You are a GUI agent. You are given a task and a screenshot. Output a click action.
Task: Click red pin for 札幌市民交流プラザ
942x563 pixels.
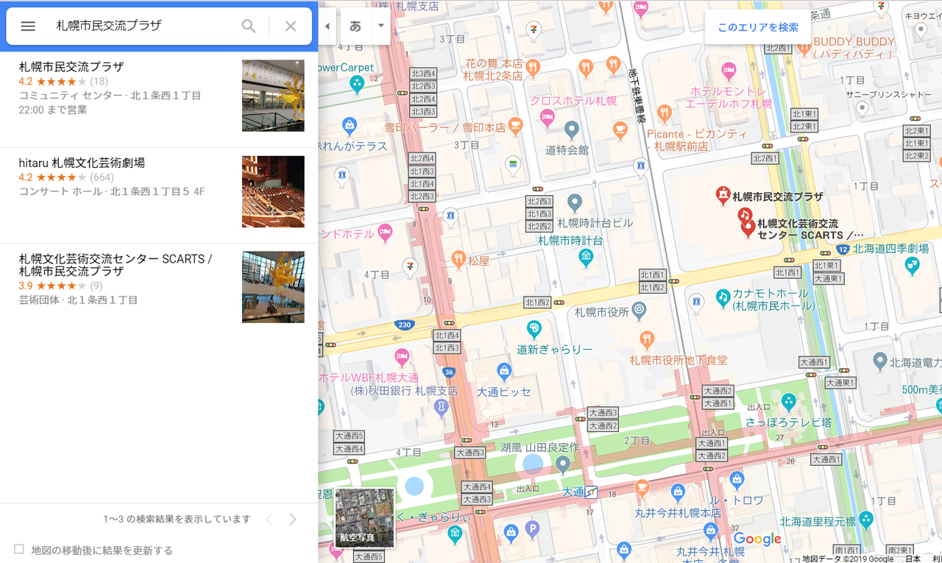coord(723,196)
